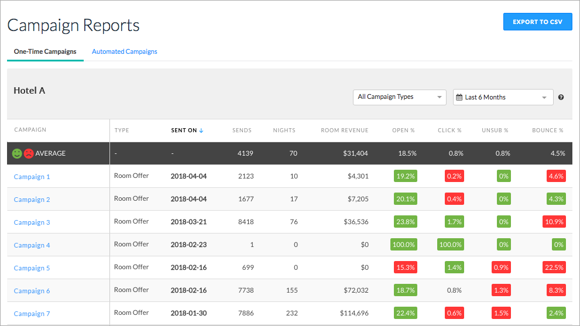Screen dimensions: 580x326
Task: Open Campaign 1 link
Action: [32, 177]
